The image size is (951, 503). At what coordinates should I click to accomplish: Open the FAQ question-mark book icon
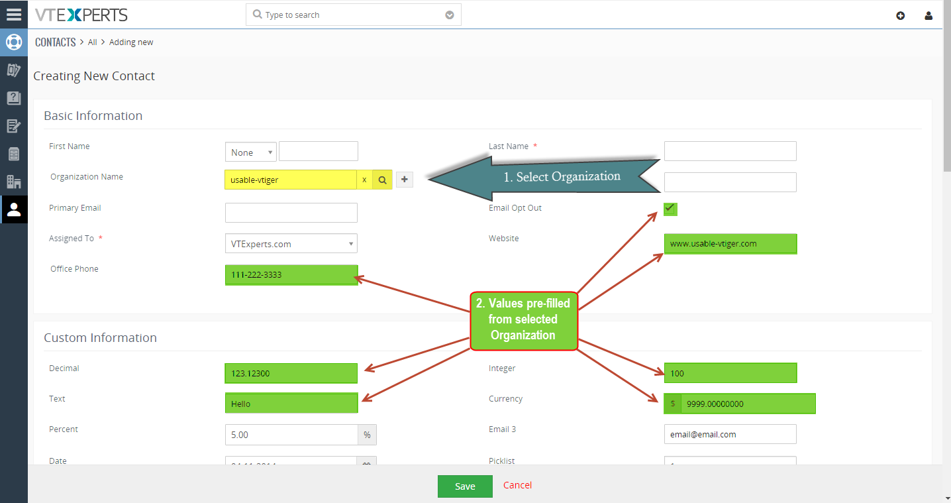(x=14, y=98)
